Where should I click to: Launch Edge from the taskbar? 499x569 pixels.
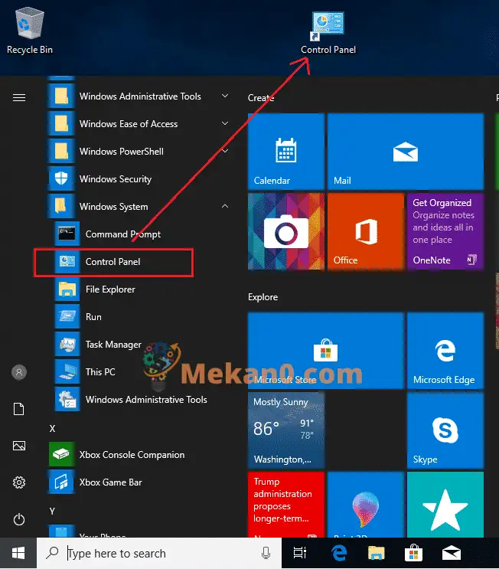tap(339, 553)
